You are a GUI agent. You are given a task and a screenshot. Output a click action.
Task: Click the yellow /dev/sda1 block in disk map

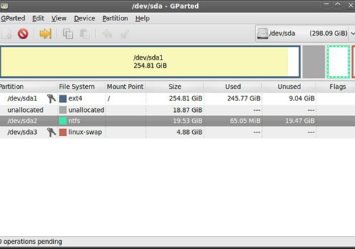150,61
